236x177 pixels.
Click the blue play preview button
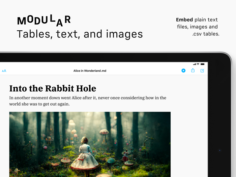183,70
